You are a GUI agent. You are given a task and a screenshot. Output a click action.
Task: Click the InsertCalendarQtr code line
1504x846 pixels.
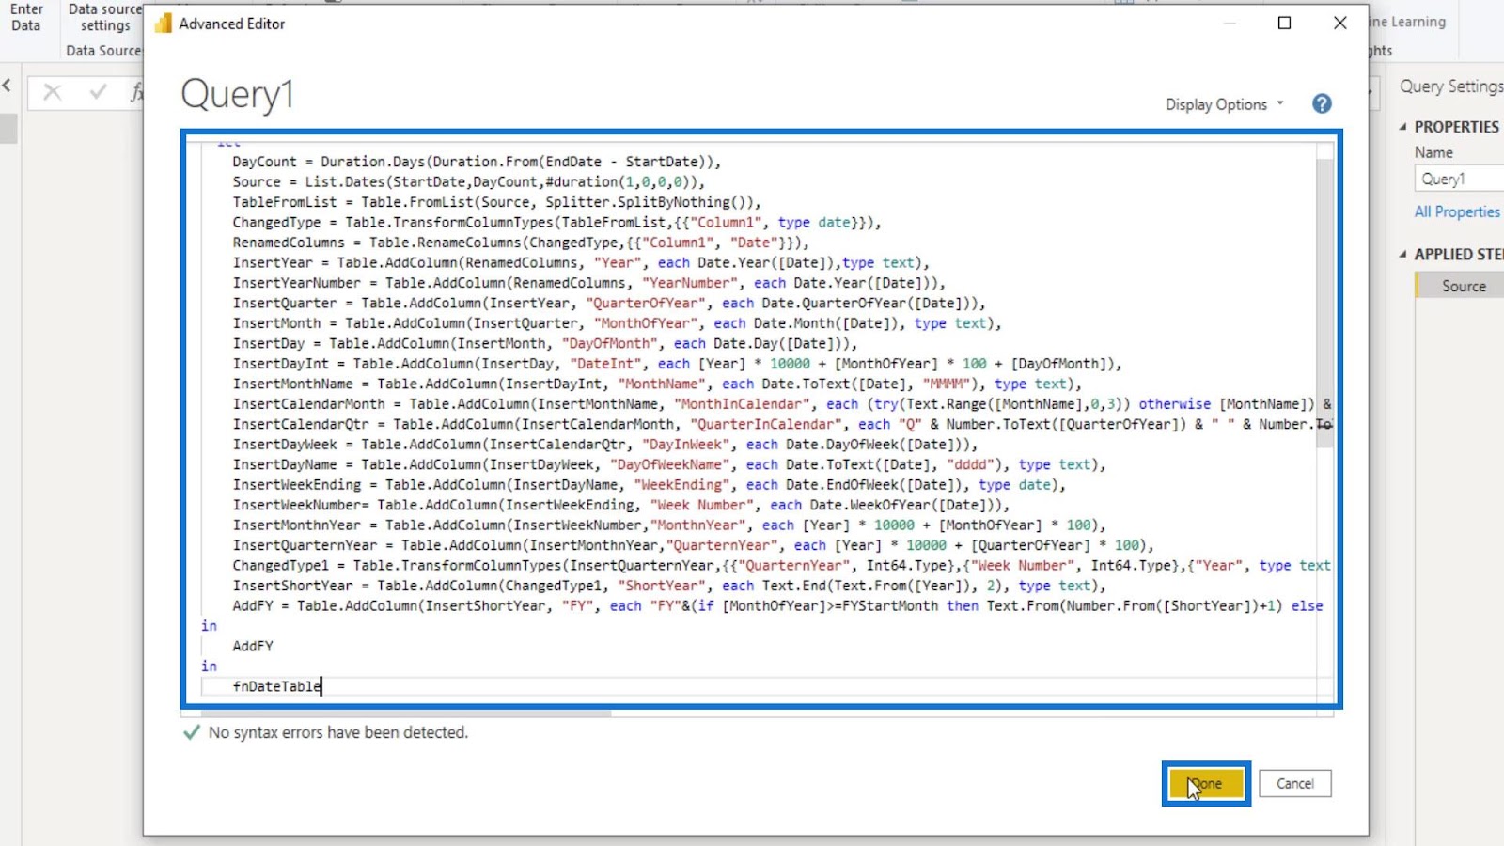[781, 424]
